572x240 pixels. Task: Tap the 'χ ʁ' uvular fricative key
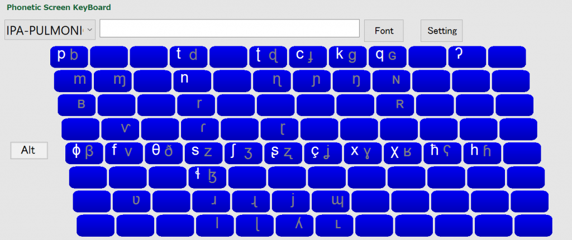point(402,153)
